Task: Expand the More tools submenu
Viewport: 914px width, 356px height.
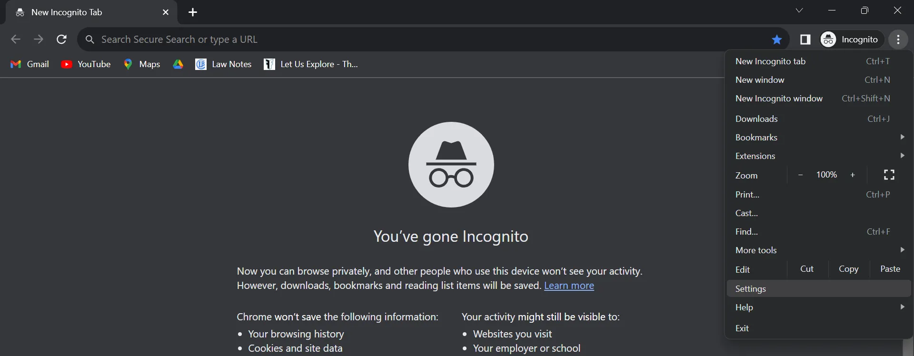Action: (x=819, y=250)
